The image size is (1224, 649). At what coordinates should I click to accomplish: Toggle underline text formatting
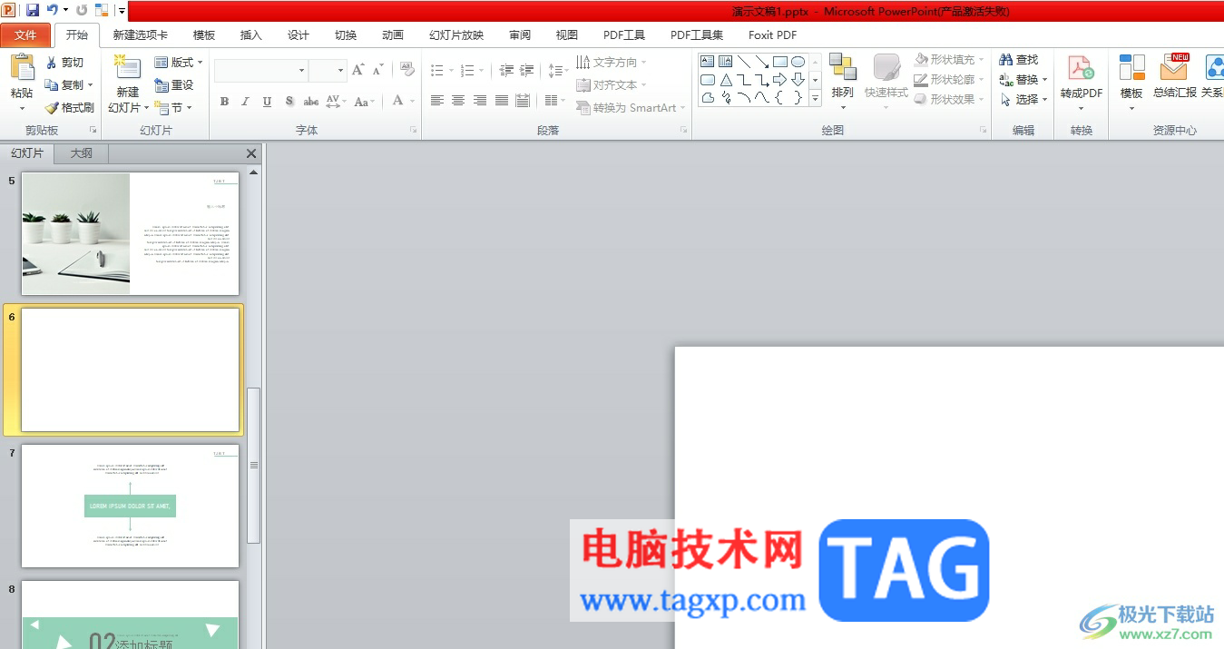point(267,102)
